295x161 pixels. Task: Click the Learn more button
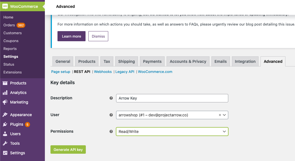72,36
